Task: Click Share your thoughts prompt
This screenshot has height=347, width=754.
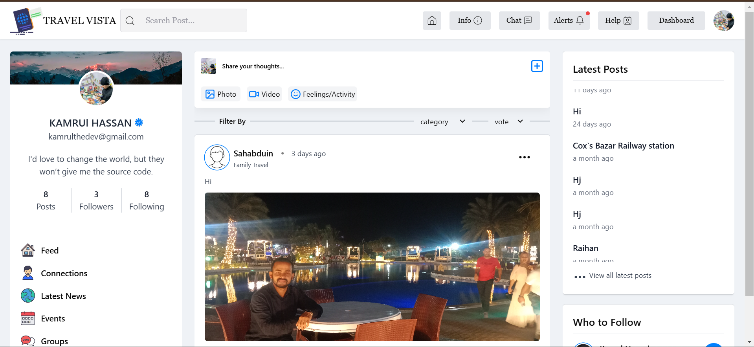Action: pos(253,66)
